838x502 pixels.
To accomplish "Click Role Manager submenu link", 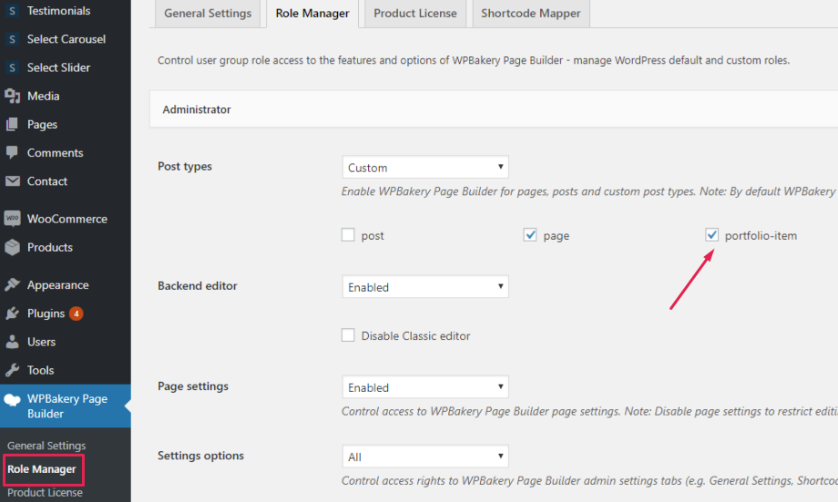I will click(42, 469).
